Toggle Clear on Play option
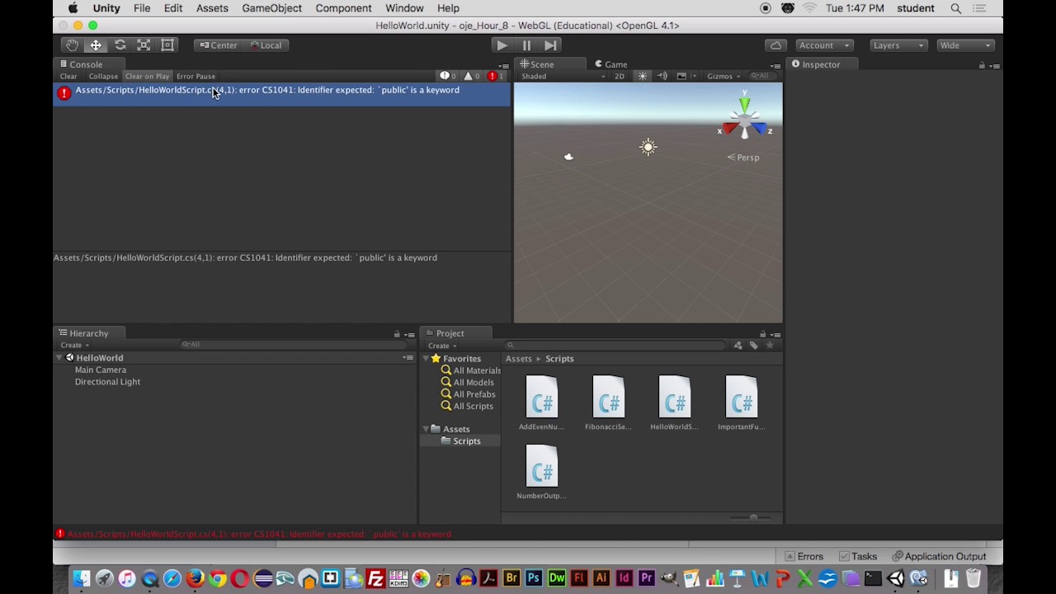Viewport: 1056px width, 594px height. coord(147,76)
